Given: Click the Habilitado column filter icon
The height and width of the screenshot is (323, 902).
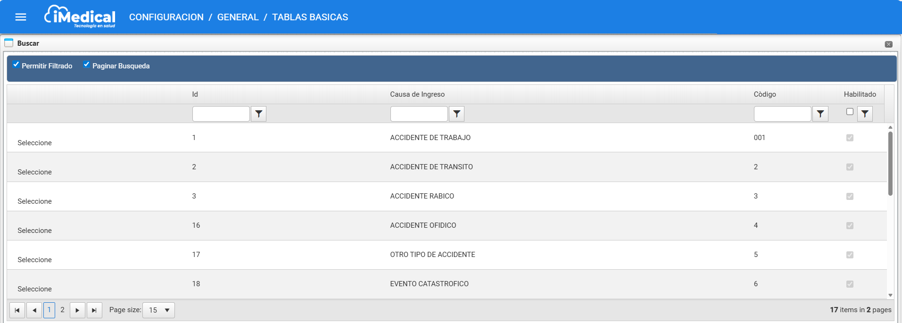Looking at the screenshot, I should (x=865, y=114).
